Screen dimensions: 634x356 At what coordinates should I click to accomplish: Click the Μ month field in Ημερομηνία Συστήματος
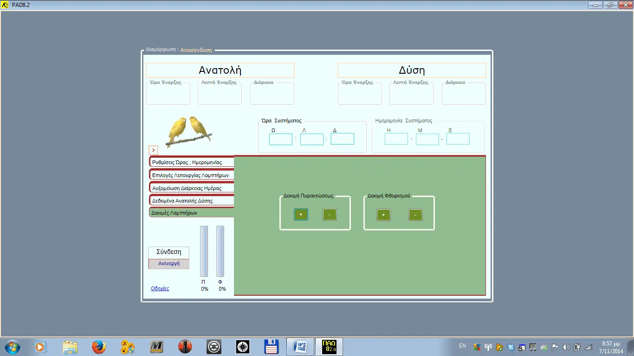click(x=427, y=139)
